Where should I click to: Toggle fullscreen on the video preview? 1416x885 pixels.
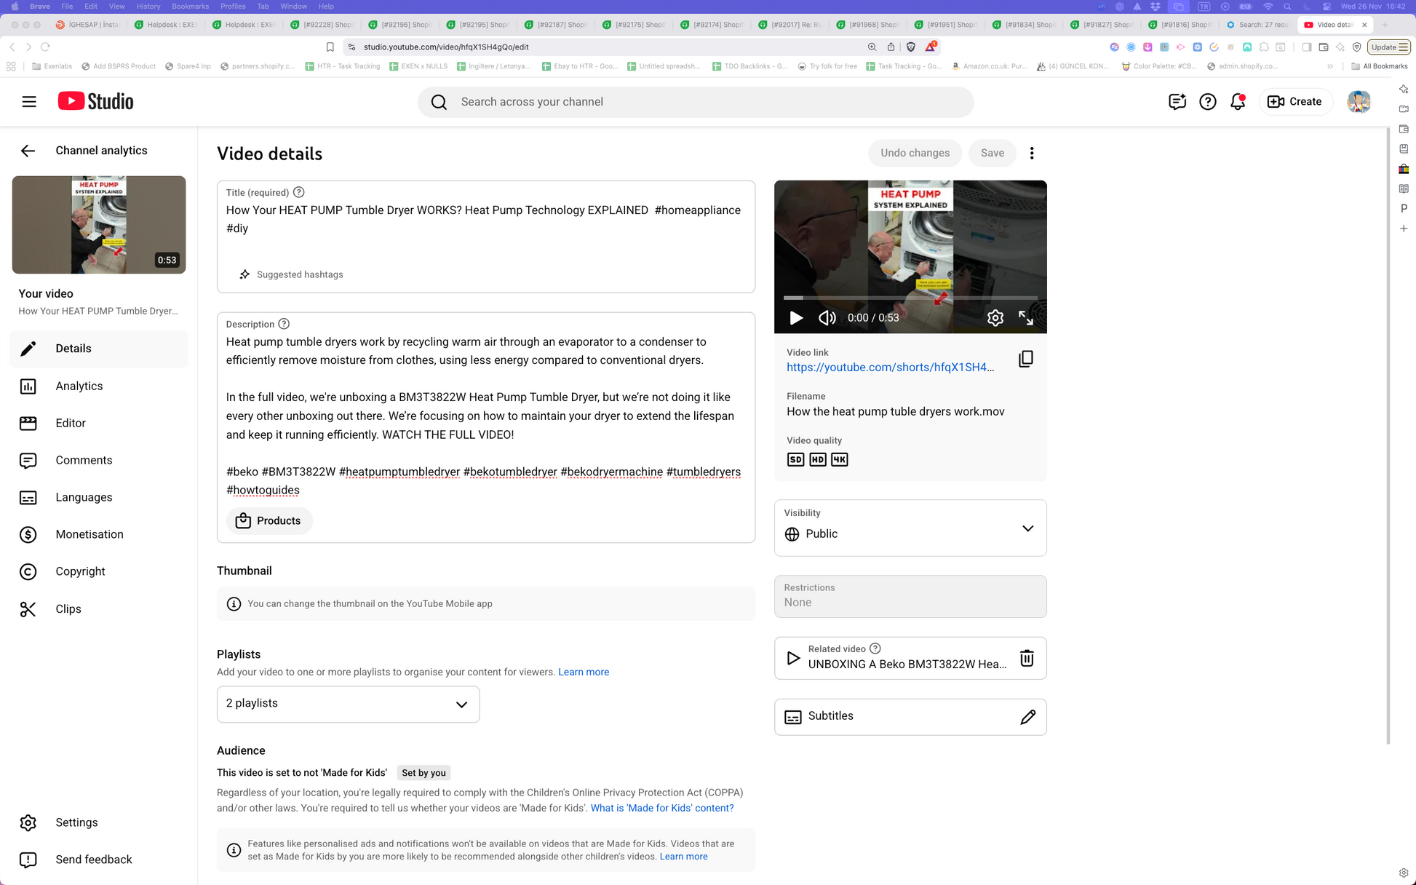[x=1025, y=318]
